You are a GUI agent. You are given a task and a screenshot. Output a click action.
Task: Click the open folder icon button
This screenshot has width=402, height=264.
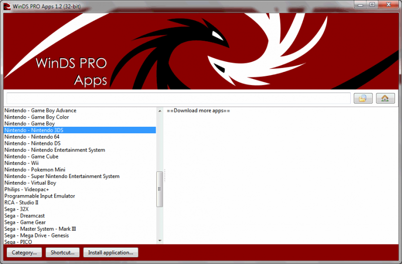pyautogui.click(x=363, y=98)
